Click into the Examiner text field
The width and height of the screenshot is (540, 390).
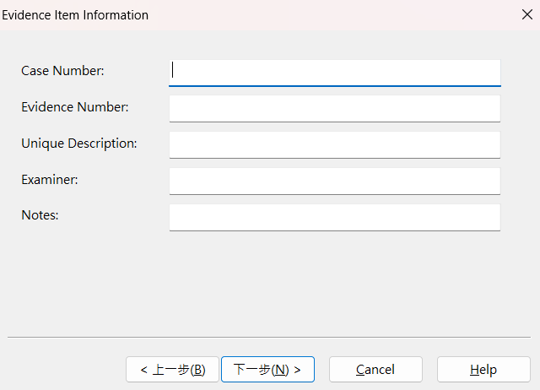[x=334, y=181]
